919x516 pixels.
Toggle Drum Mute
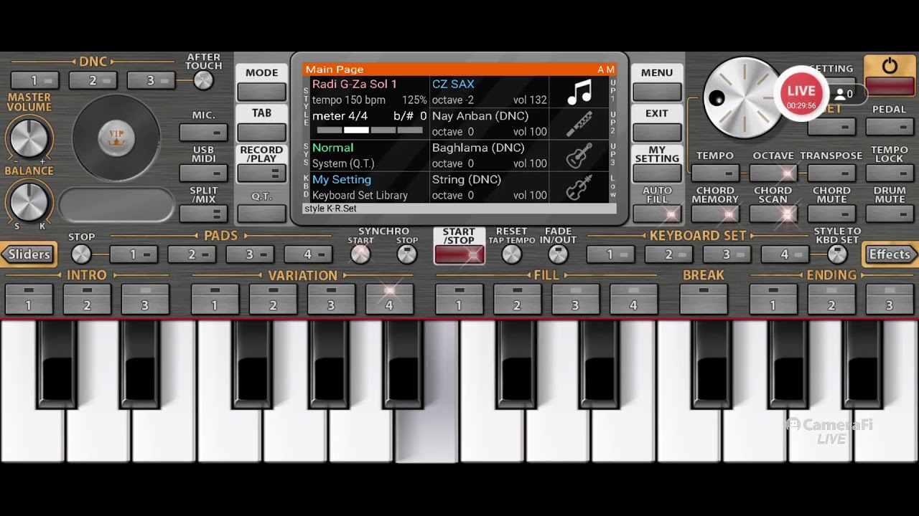[890, 214]
